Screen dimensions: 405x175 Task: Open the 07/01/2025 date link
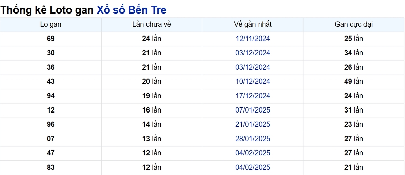coord(253,110)
